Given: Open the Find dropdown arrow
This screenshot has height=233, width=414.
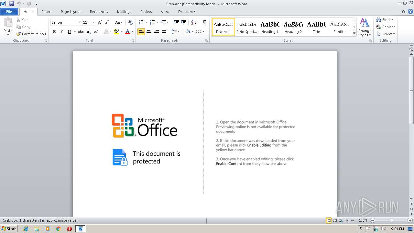Looking at the screenshot, I should (392, 20).
